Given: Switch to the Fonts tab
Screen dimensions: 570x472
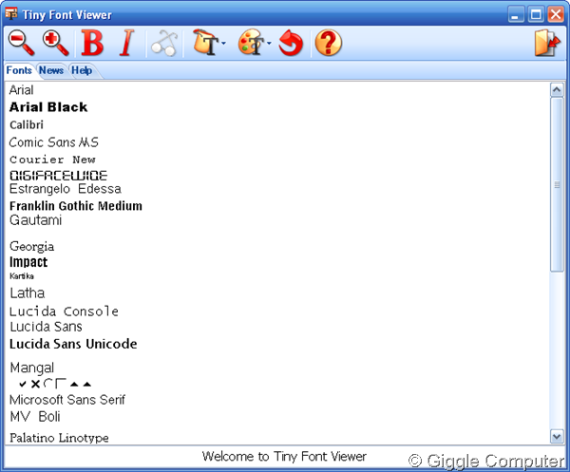Looking at the screenshot, I should 19,70.
